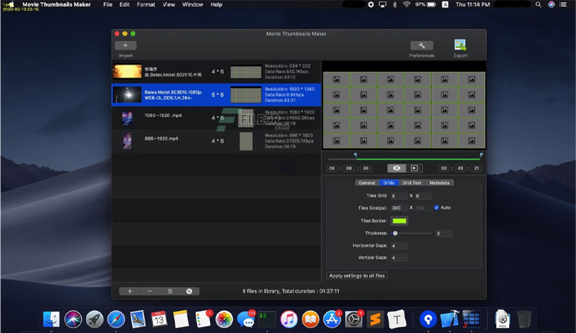This screenshot has height=333, width=576.
Task: Click the Vertical Gaps field
Action: [x=399, y=258]
